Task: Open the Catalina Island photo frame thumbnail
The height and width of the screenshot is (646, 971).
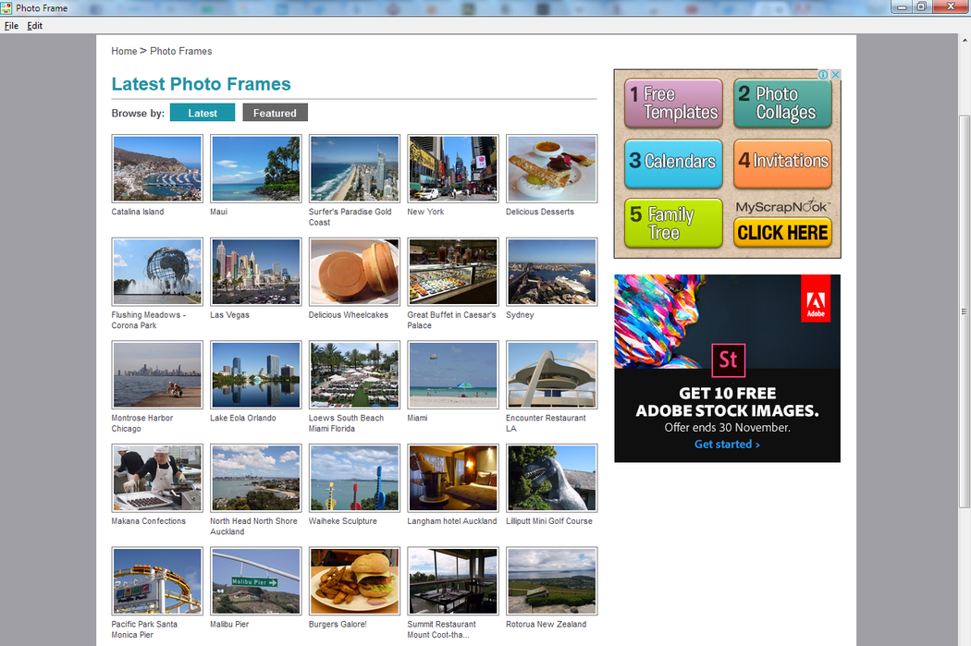Action: (x=157, y=168)
